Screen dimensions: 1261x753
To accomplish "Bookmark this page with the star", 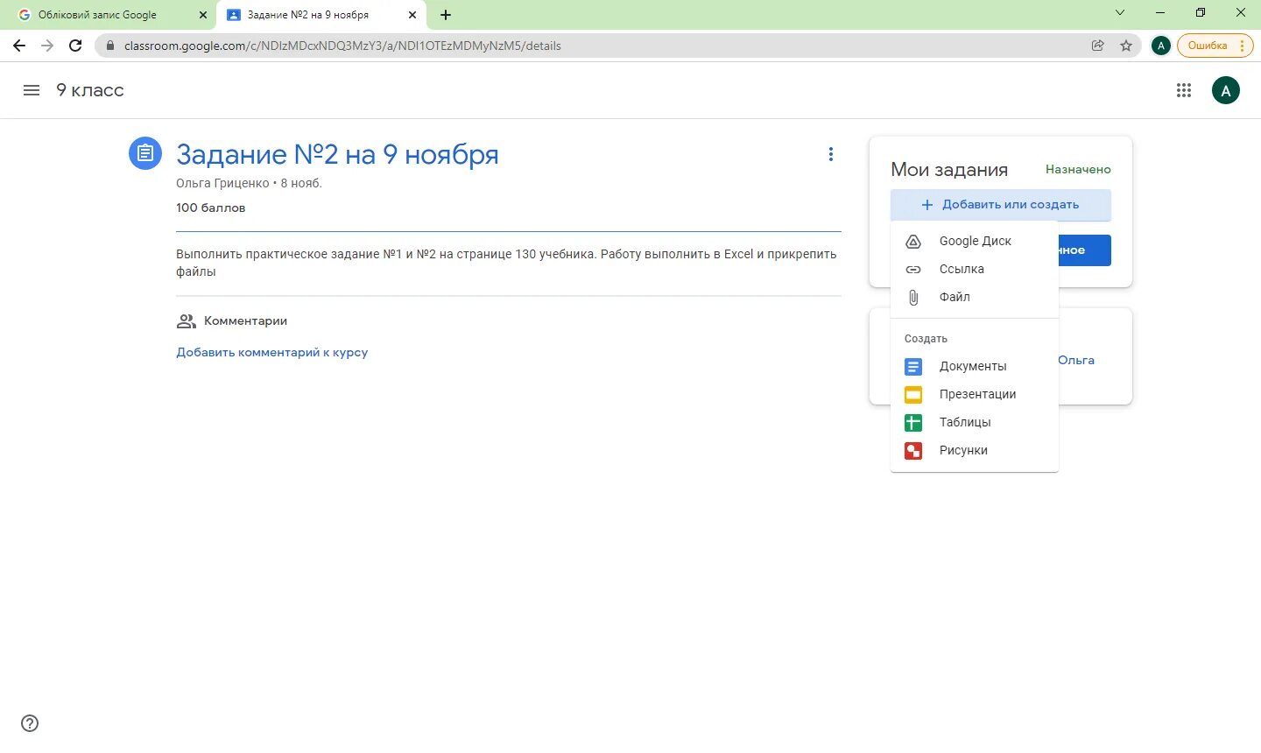I will click(1126, 46).
